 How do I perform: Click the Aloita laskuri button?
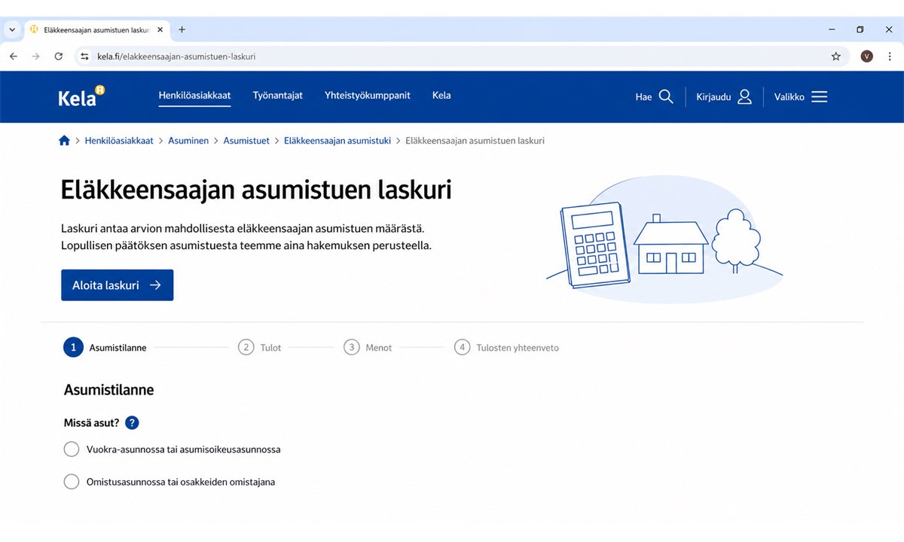tap(117, 285)
